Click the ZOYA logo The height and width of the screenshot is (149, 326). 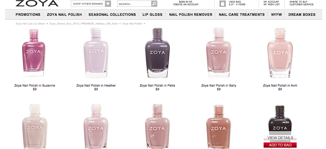tap(37, 3)
